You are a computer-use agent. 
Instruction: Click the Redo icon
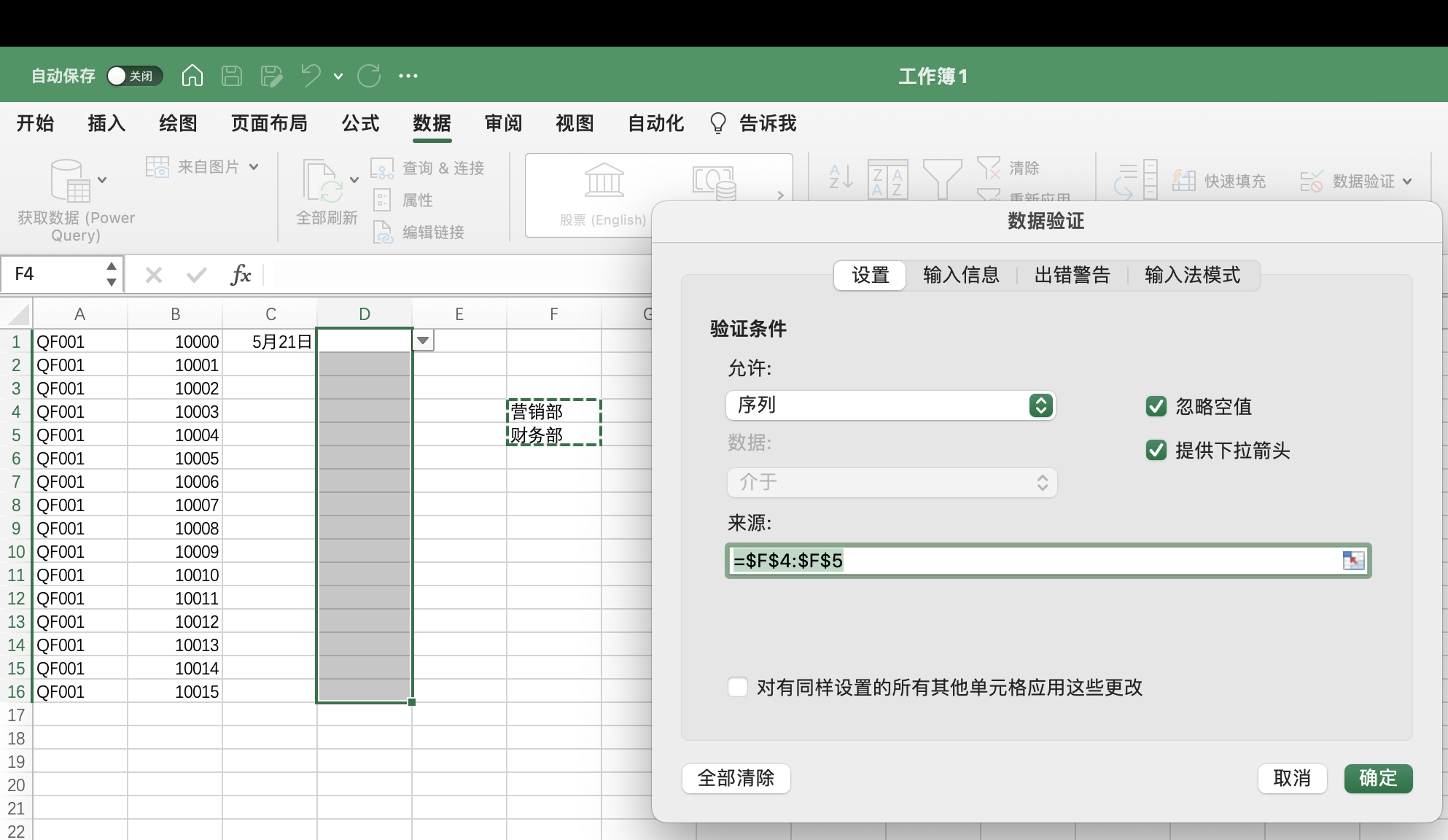pyautogui.click(x=369, y=75)
